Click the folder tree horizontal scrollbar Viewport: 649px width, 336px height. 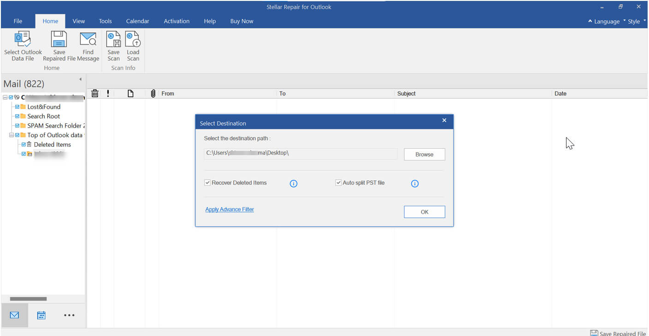pos(28,299)
